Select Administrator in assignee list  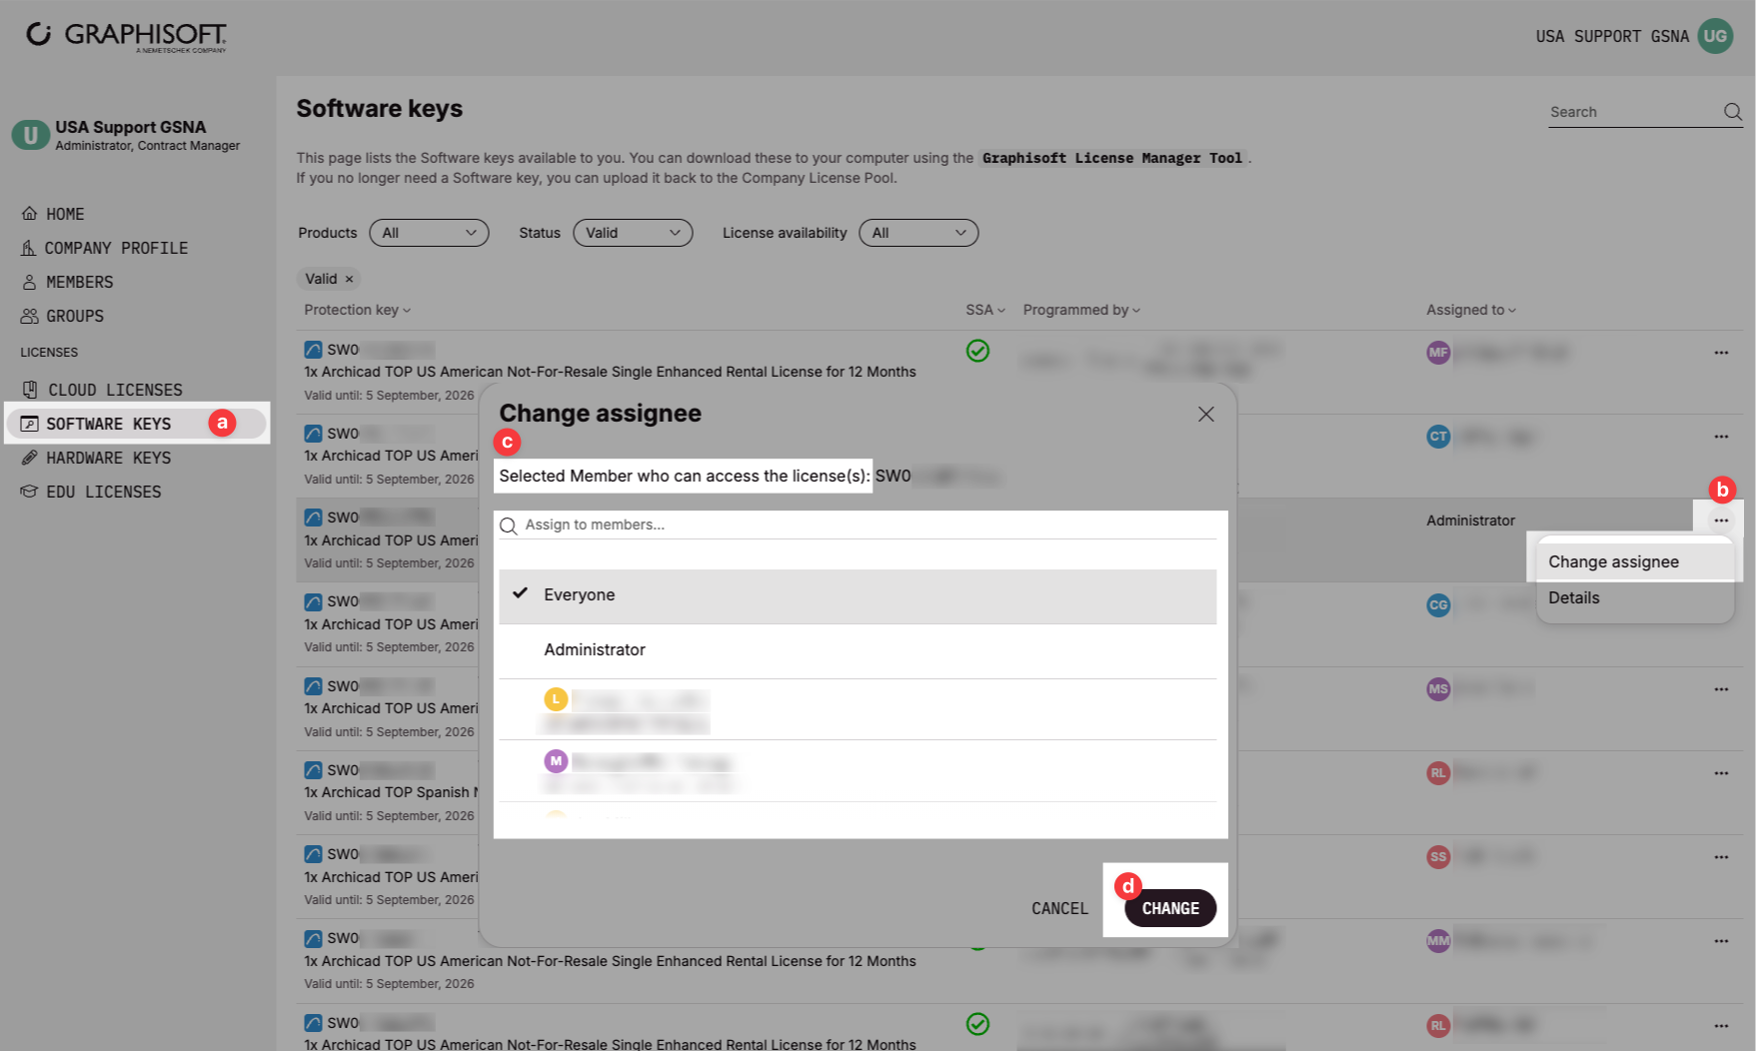(x=858, y=650)
